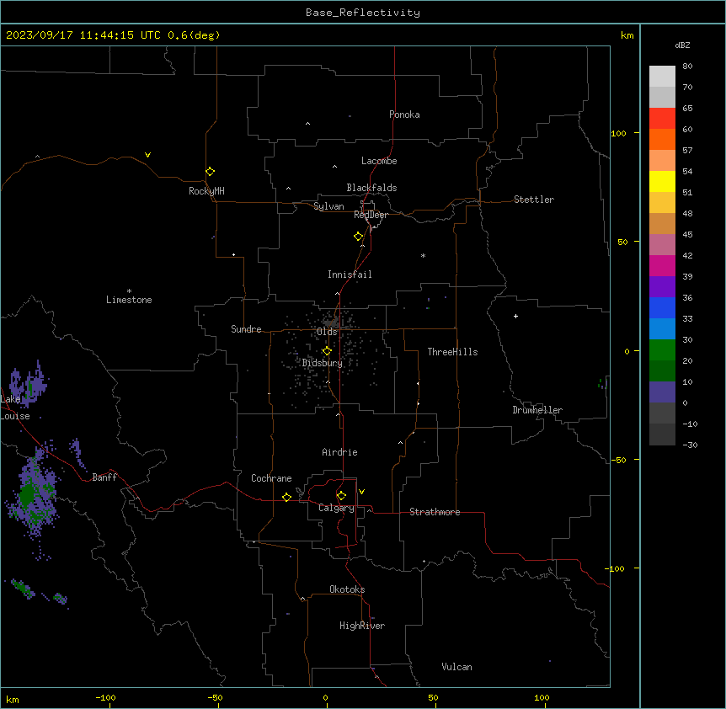Click the yellow diamond marker south of RedDeer
Screen dimensions: 726x709
pos(359,237)
